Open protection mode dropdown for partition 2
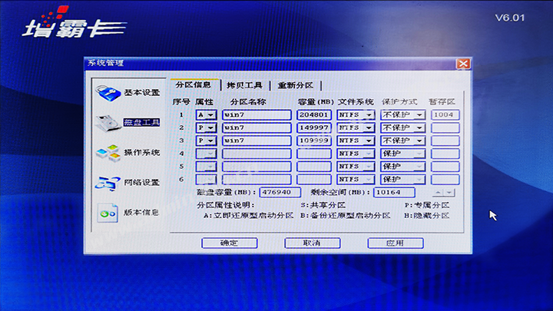This screenshot has height=311, width=553. click(419, 127)
